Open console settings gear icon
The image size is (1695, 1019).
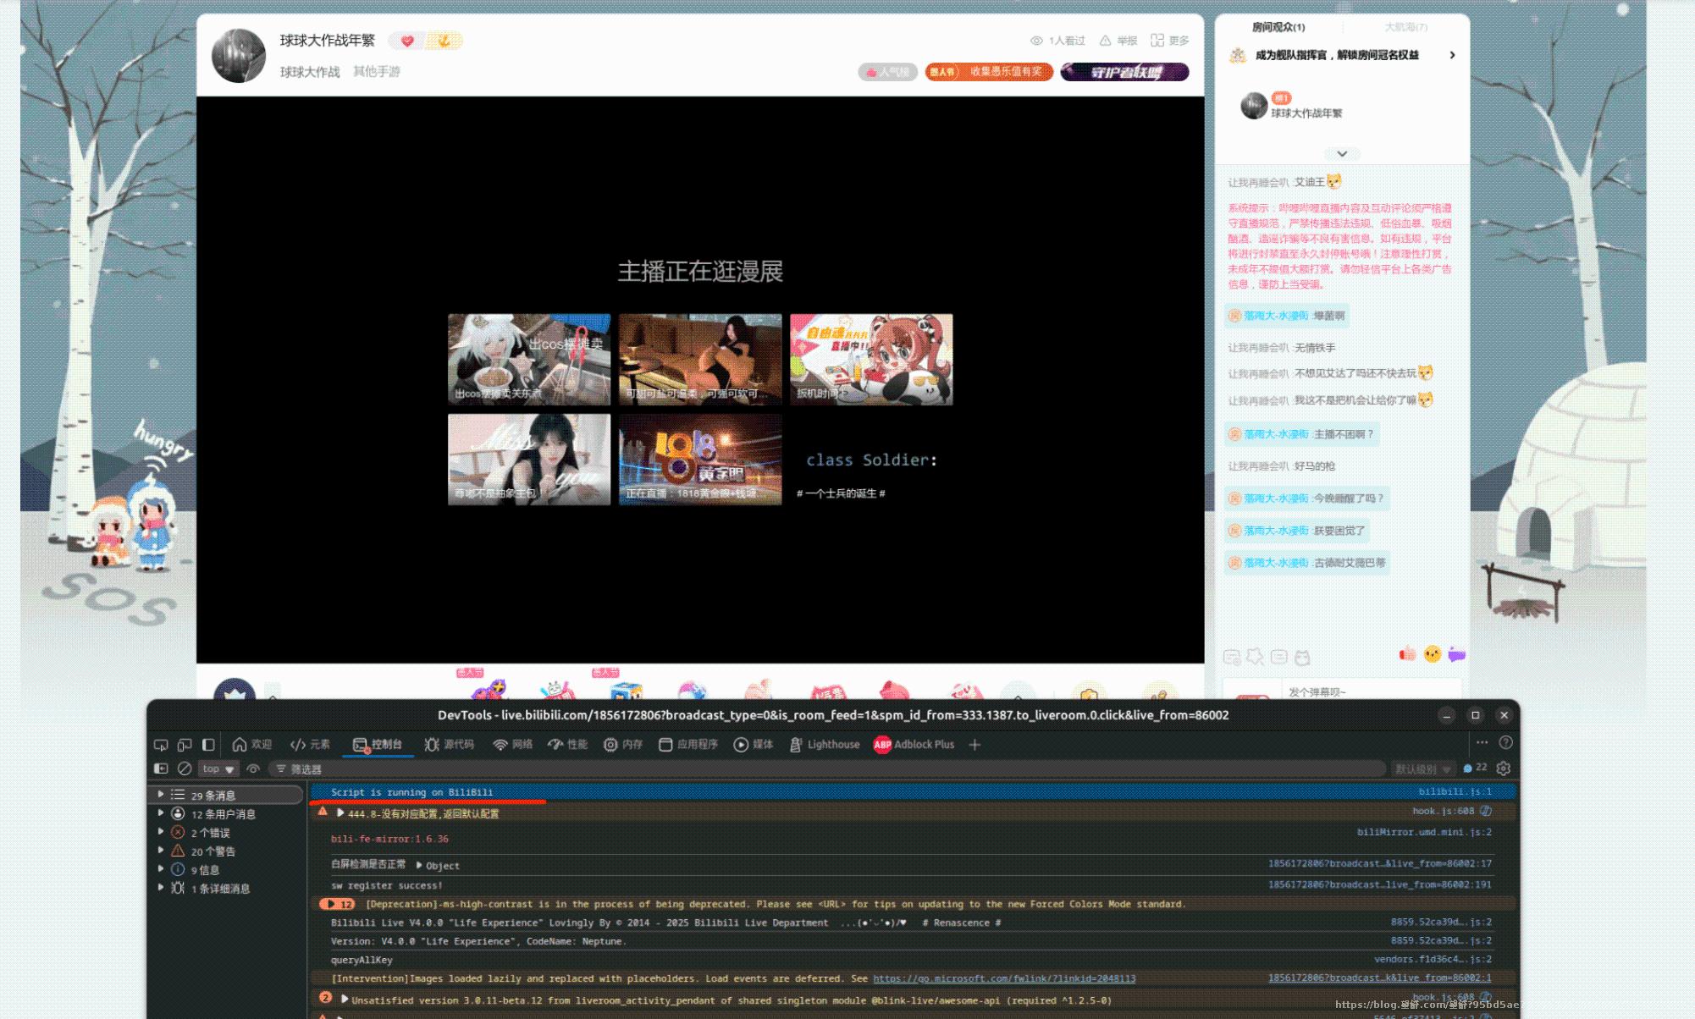point(1504,768)
